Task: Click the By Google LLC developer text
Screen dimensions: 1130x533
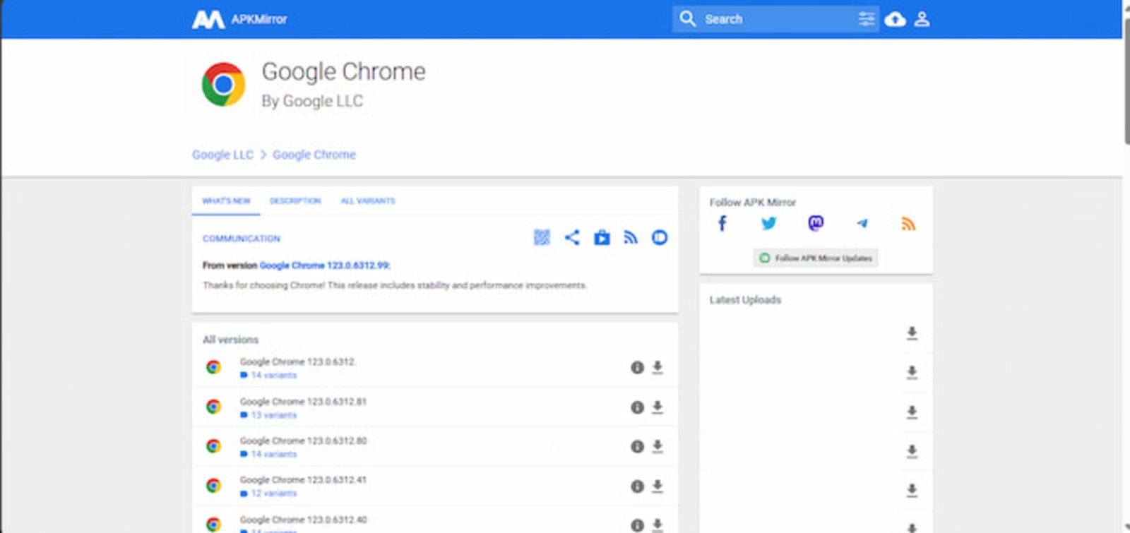Action: (312, 101)
